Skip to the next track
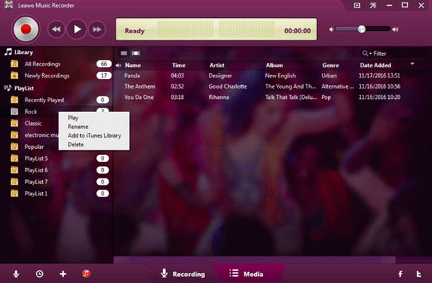 (x=97, y=29)
